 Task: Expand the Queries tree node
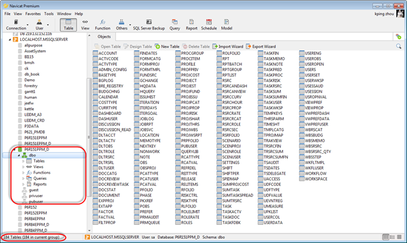point(23,179)
